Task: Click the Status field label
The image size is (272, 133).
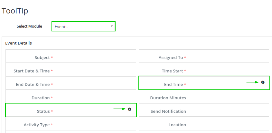Action: point(43,112)
